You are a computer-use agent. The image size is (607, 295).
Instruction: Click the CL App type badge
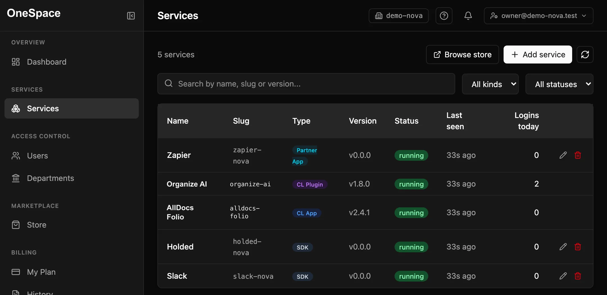[307, 213]
